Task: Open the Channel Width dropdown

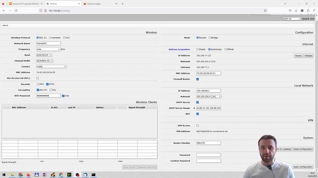Action: click(45, 61)
